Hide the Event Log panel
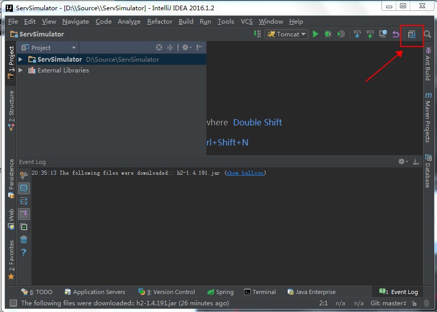437x312 pixels. [x=416, y=161]
